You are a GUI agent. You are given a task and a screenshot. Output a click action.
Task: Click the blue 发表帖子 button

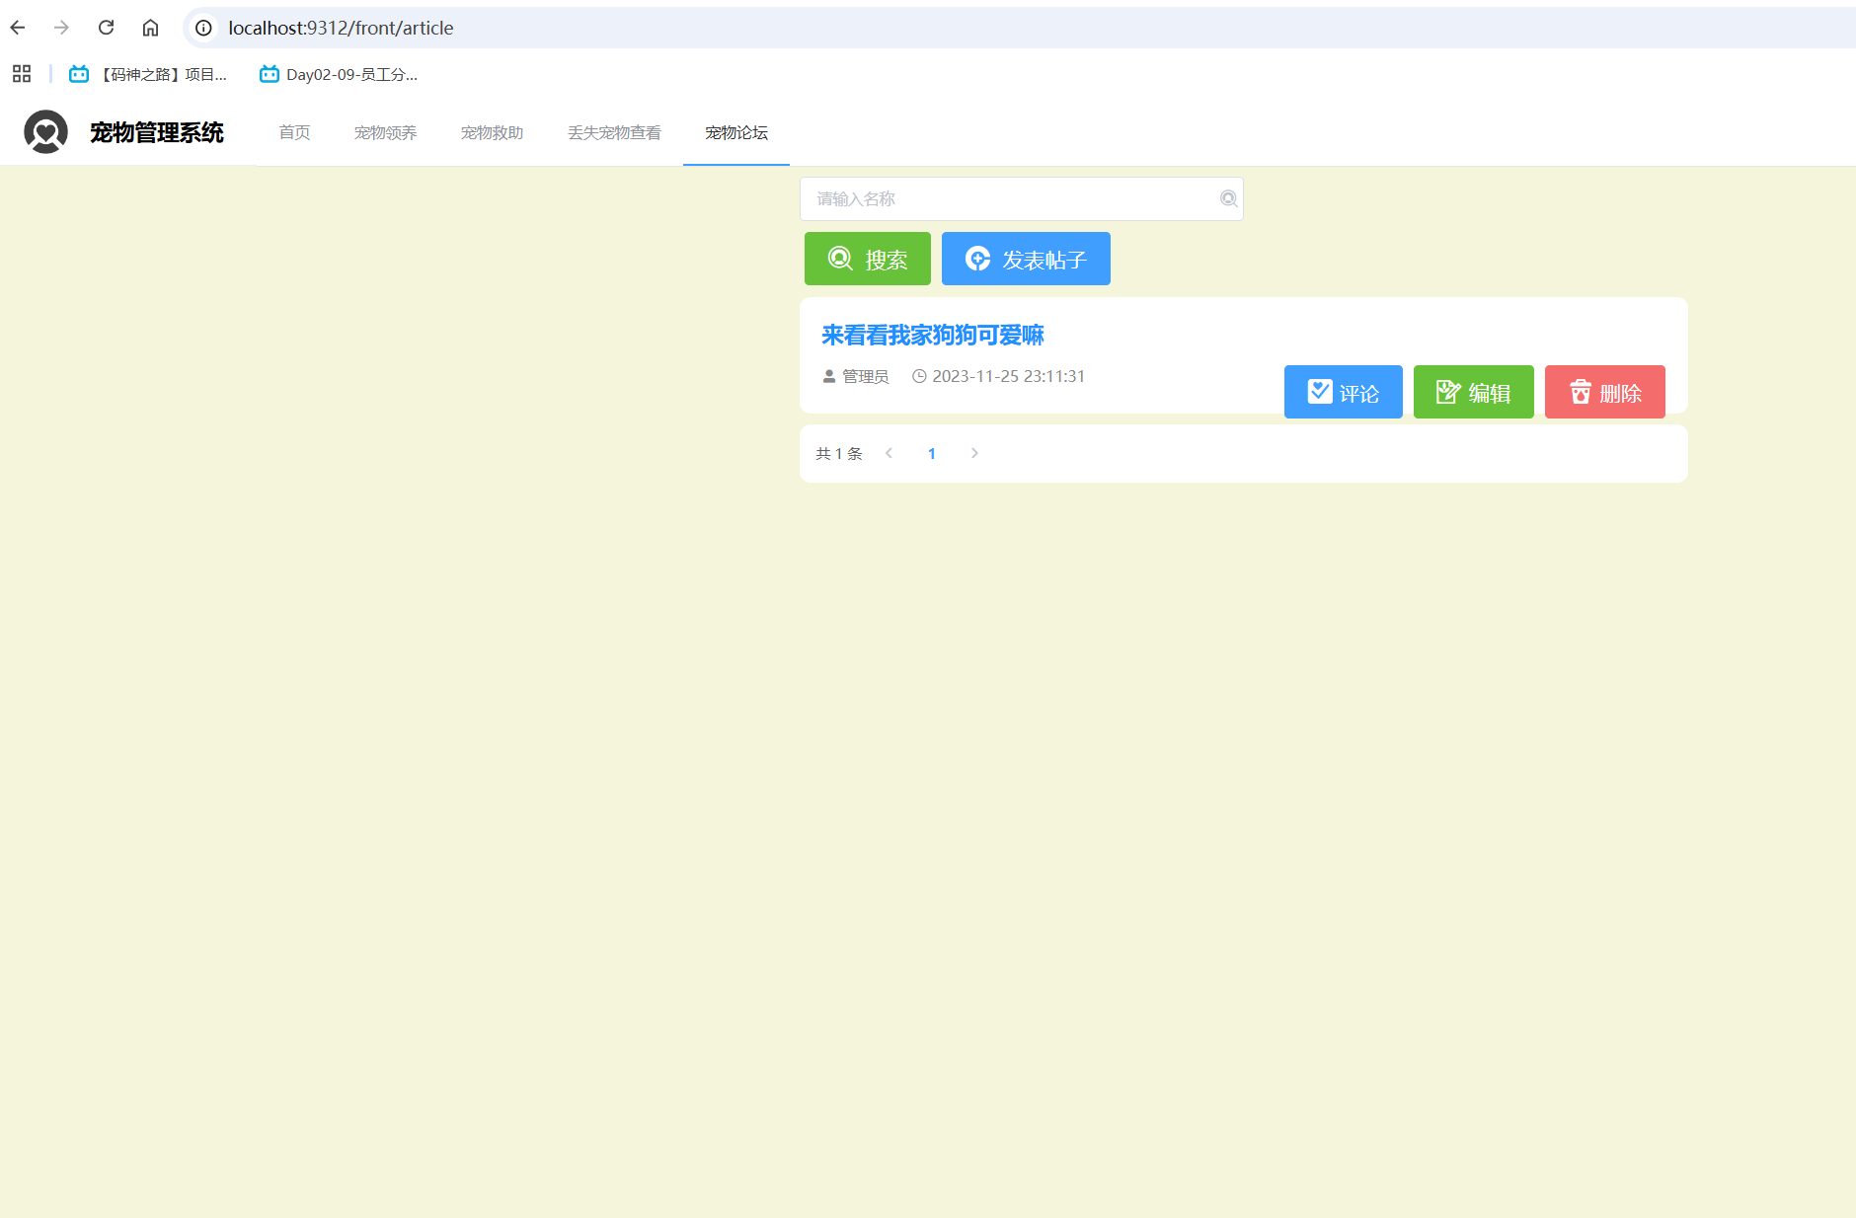(1026, 259)
